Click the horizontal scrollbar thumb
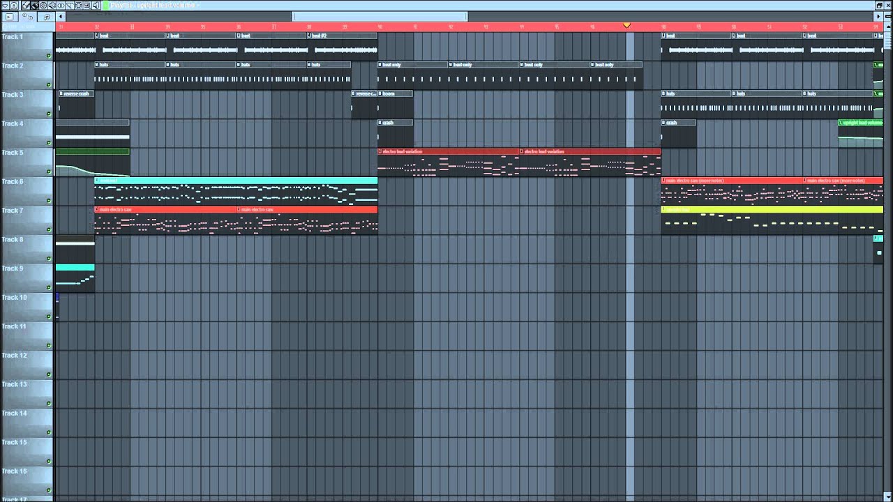This screenshot has width=893, height=502. [x=380, y=17]
